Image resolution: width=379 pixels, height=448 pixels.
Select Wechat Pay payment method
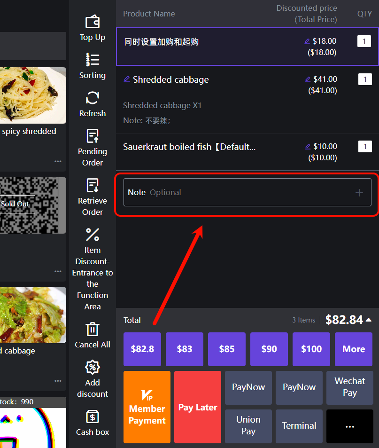coord(349,387)
